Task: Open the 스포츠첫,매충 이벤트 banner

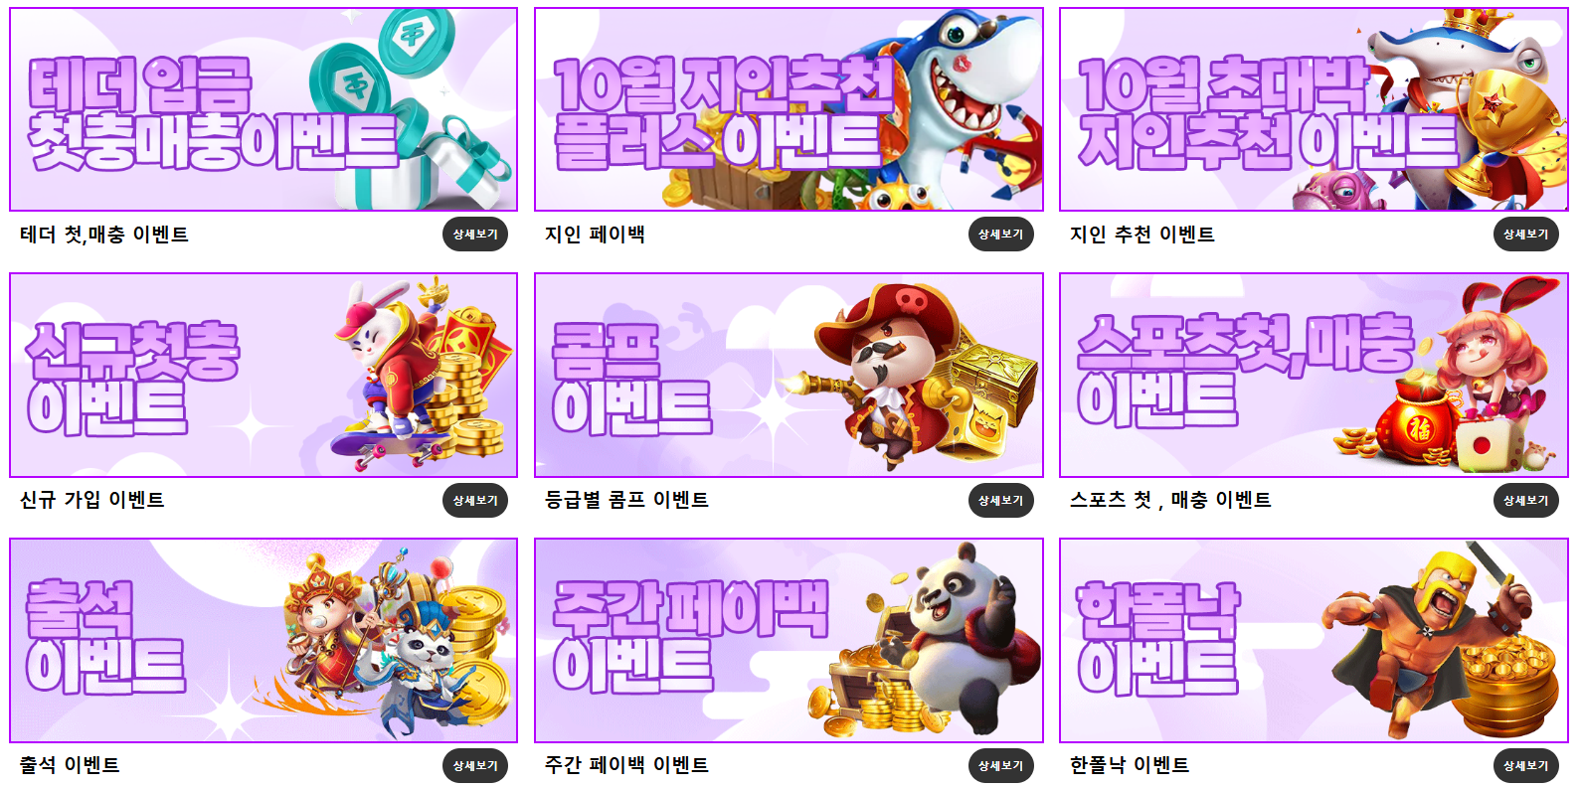Action: click(1314, 375)
